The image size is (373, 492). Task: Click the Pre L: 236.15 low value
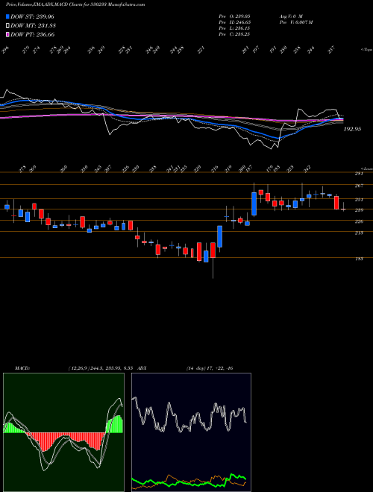click(x=234, y=28)
